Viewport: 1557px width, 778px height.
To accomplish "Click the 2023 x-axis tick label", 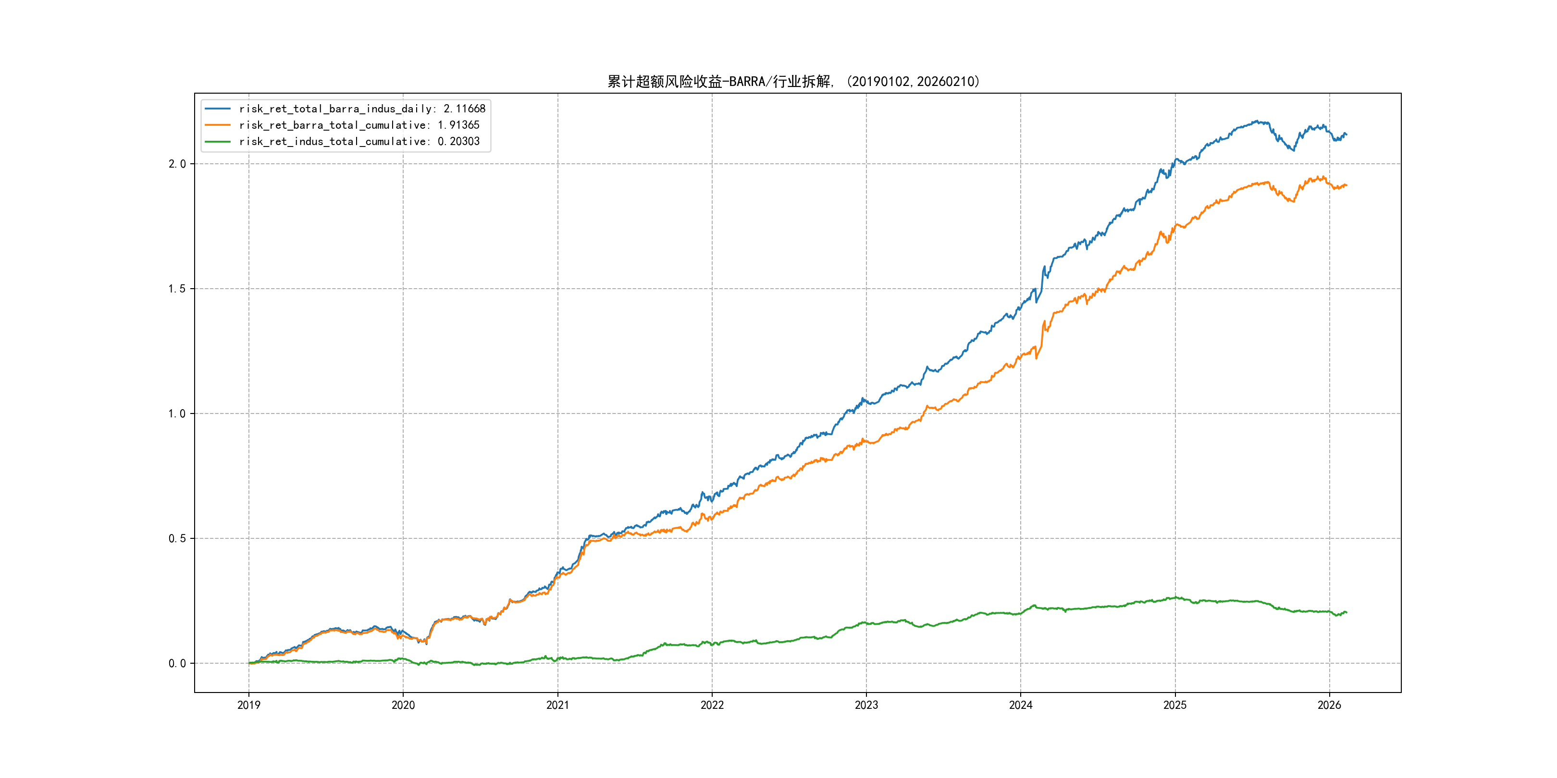I will tap(866, 705).
